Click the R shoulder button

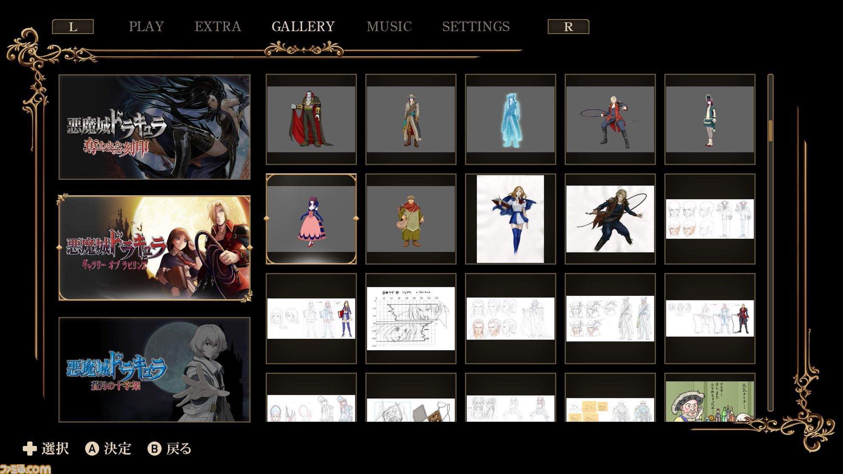click(568, 27)
